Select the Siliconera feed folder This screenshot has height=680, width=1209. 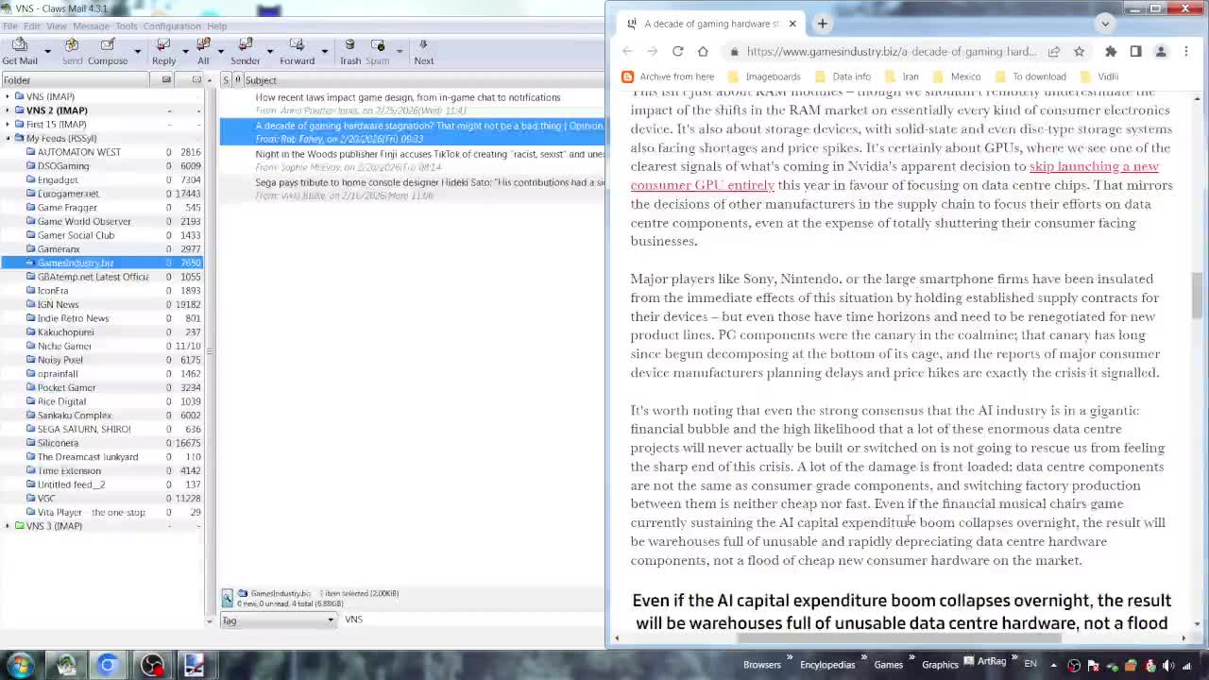pos(58,443)
